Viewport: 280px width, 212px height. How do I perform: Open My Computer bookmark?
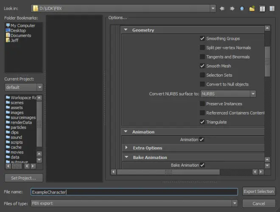(20, 25)
